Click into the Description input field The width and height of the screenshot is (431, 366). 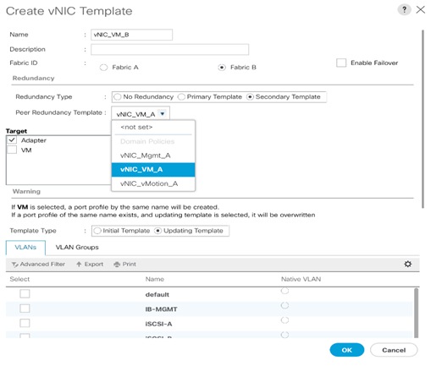169,49
